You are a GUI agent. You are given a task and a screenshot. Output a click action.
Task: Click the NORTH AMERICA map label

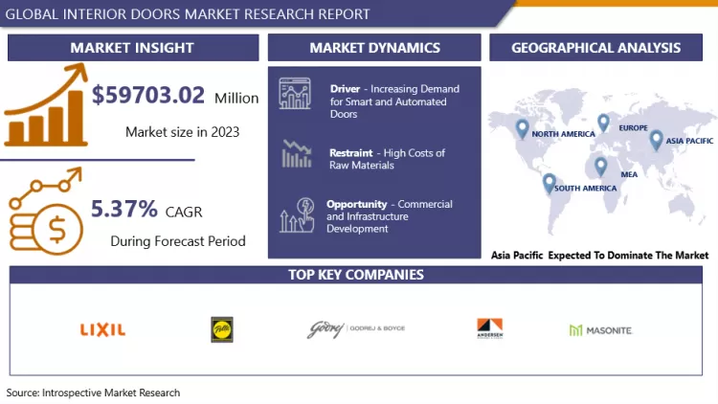click(563, 134)
